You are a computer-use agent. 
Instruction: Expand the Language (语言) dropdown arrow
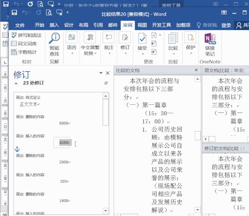(x=72, y=54)
